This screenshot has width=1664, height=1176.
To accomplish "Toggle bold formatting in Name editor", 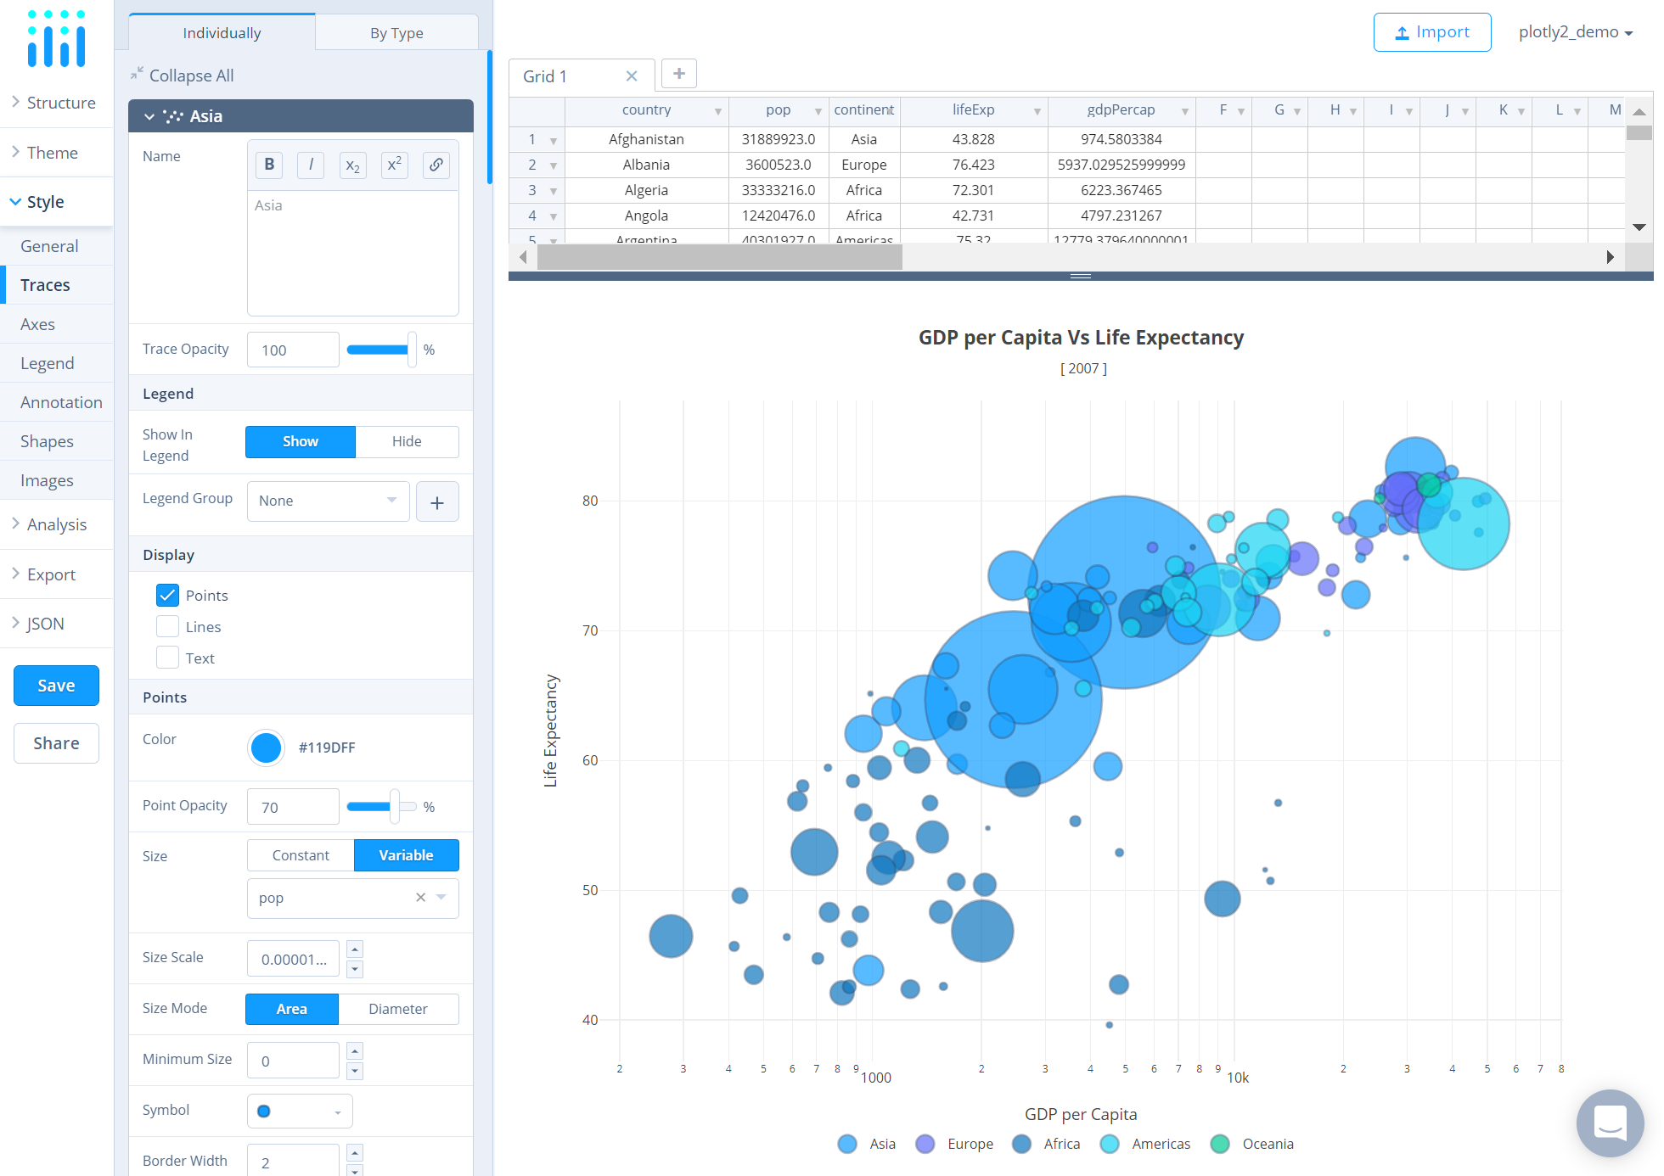I will pos(269,165).
